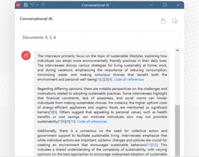199x157 pixels.
Task: Click the red app logo in title bar
Action: (18, 5)
